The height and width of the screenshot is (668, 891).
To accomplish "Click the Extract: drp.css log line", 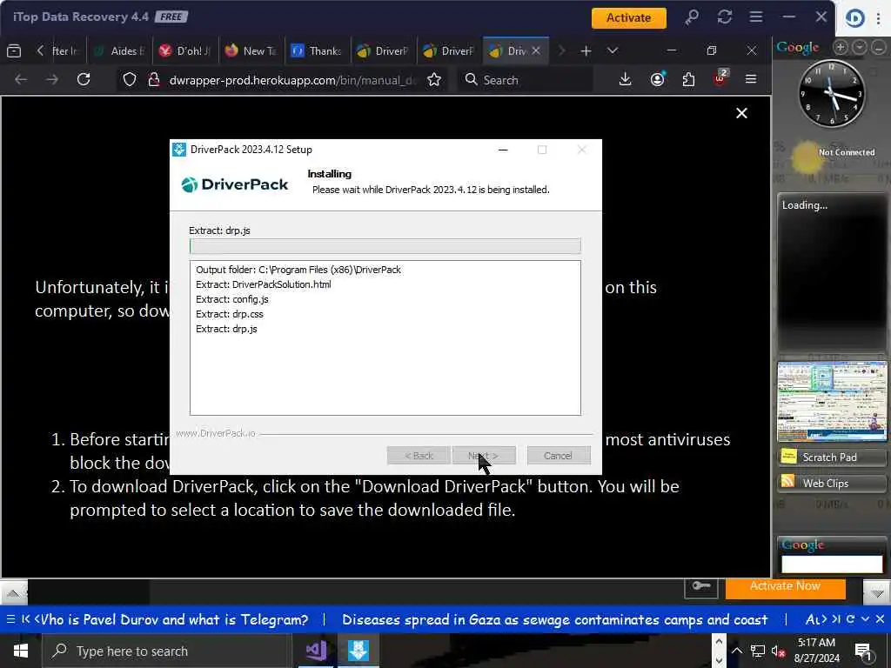I will [230, 314].
